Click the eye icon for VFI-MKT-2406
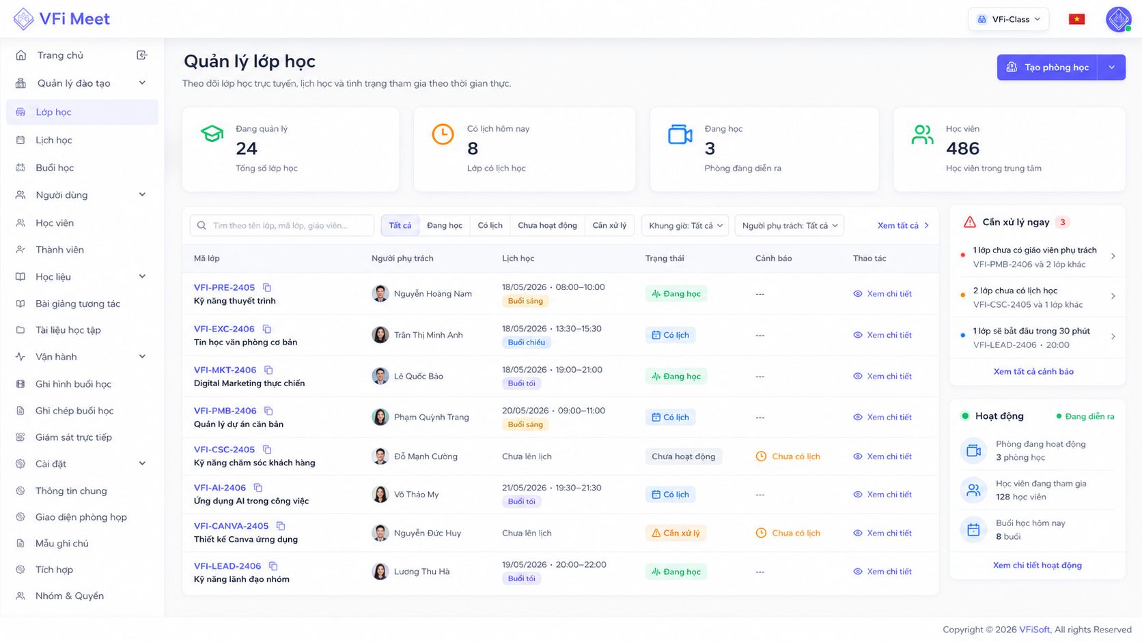Viewport: 1142px width, 642px height. pyautogui.click(x=858, y=377)
